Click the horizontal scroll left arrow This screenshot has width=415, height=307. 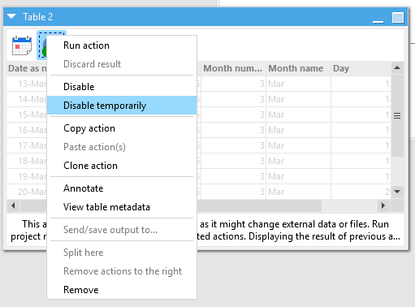13,205
